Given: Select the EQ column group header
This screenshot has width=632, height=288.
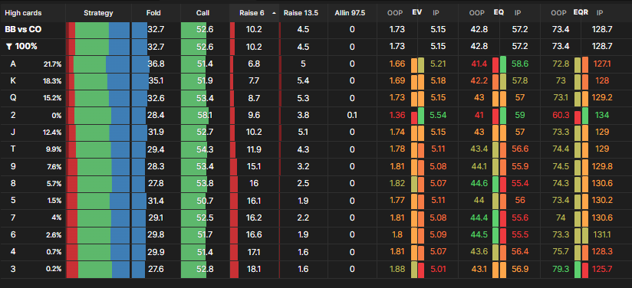Looking at the screenshot, I should pyautogui.click(x=499, y=12).
